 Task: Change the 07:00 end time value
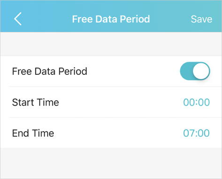click(x=196, y=133)
